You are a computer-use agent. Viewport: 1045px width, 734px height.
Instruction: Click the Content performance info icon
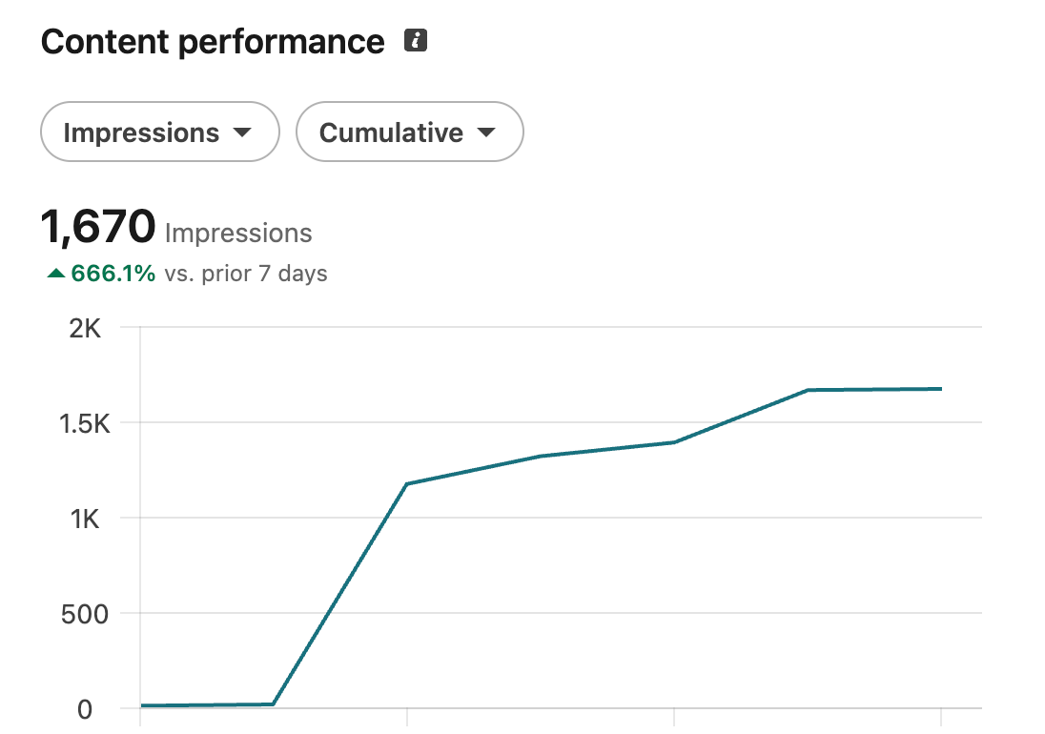(x=415, y=40)
